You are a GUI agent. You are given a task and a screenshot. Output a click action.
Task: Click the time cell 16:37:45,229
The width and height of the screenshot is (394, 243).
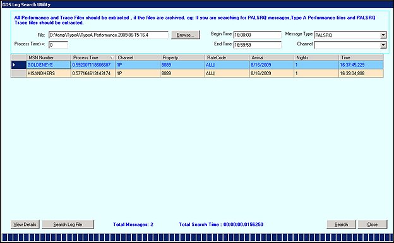(361, 65)
